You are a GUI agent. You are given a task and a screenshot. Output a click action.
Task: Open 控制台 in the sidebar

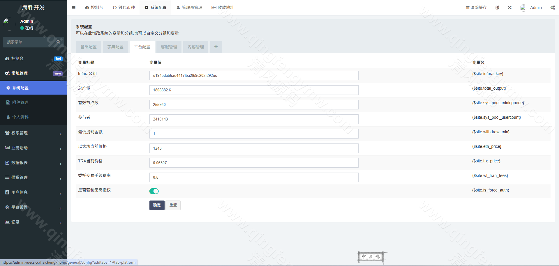[x=33, y=58]
